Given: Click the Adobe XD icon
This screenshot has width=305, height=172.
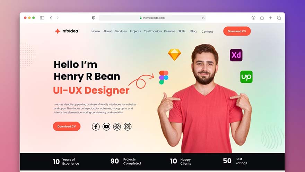Looking at the screenshot, I should tap(236, 55).
